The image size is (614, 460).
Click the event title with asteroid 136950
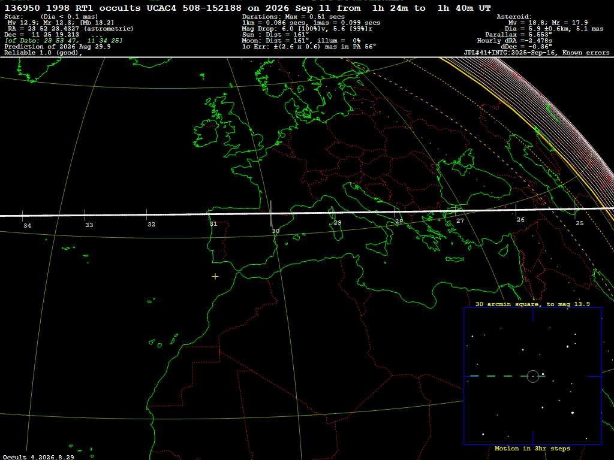[x=248, y=8]
